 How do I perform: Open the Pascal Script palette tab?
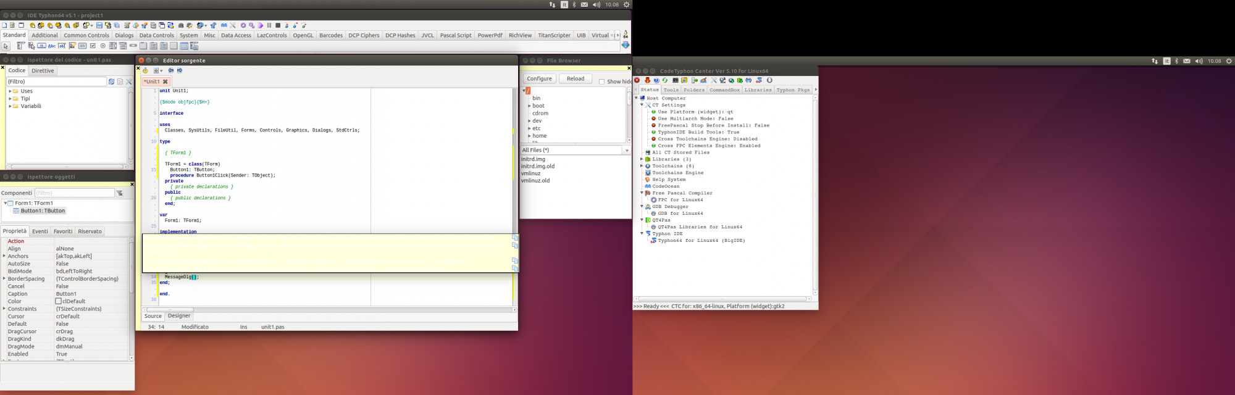pos(456,35)
